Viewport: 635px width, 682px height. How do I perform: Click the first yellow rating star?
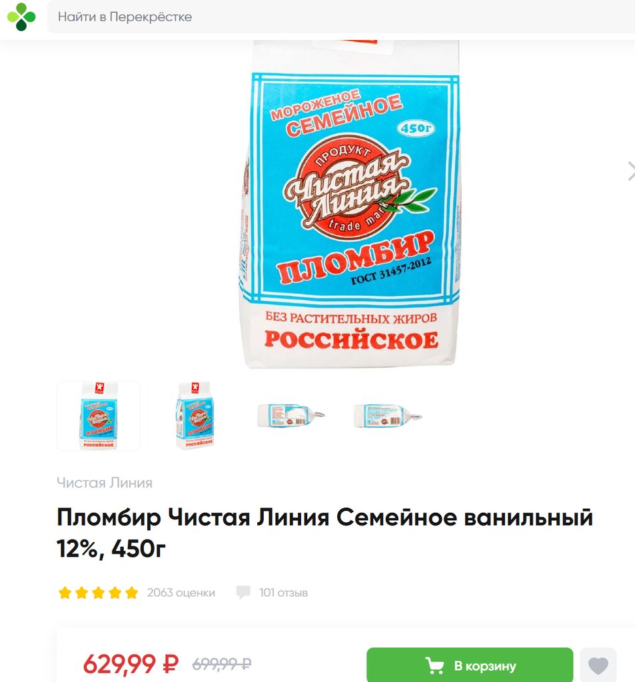point(65,592)
